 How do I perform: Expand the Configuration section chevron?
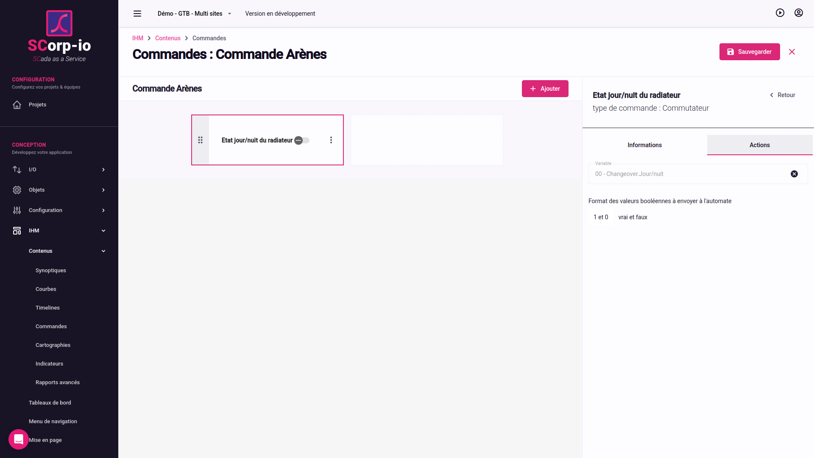pyautogui.click(x=103, y=210)
